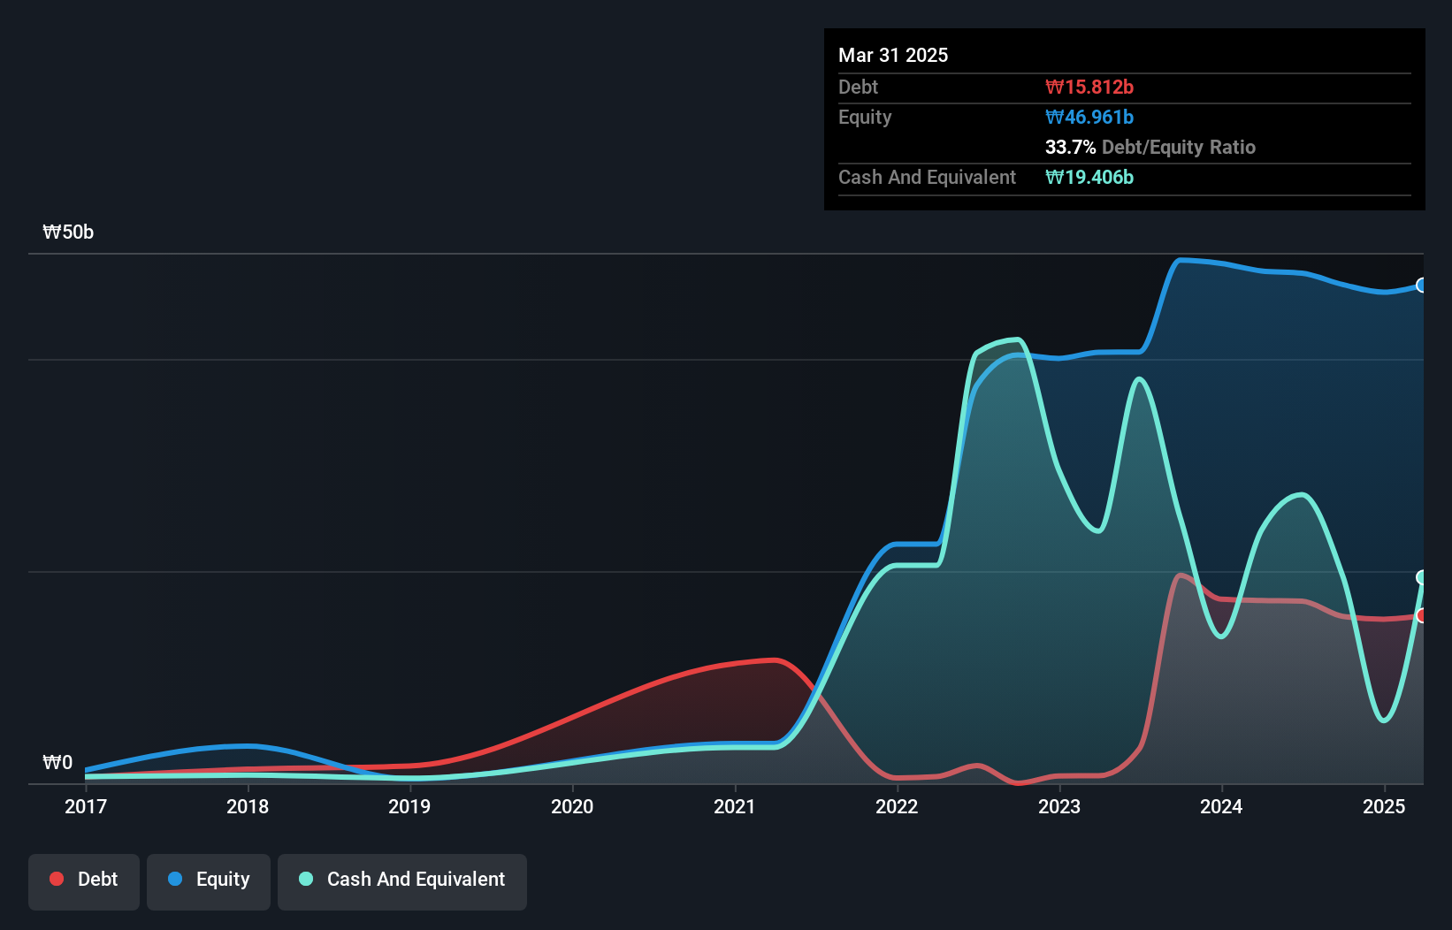Expand the Cash And Equivalent tooltip row
1452x930 pixels.
coord(926,177)
